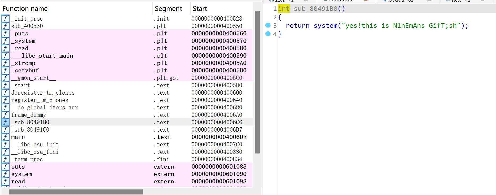This screenshot has height=195, width=496.
Task: Select the __libc_csu_init function name
Action: (35, 145)
